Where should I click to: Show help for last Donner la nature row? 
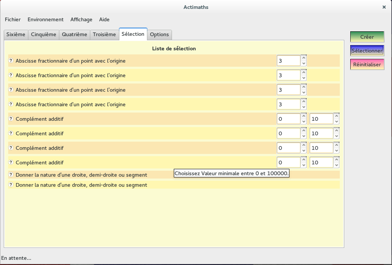11,185
